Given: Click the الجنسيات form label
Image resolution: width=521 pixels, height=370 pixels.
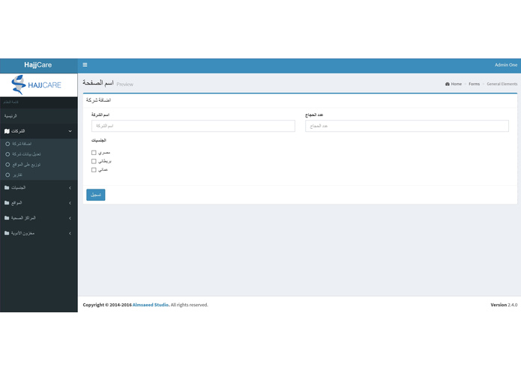Looking at the screenshot, I should [x=99, y=140].
